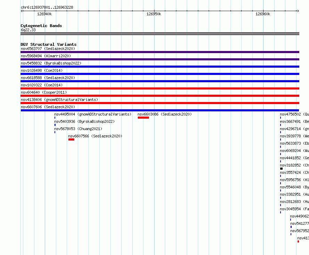Click the blue bar under nsv5458832
The width and height of the screenshot is (309, 255).
pos(160,67)
